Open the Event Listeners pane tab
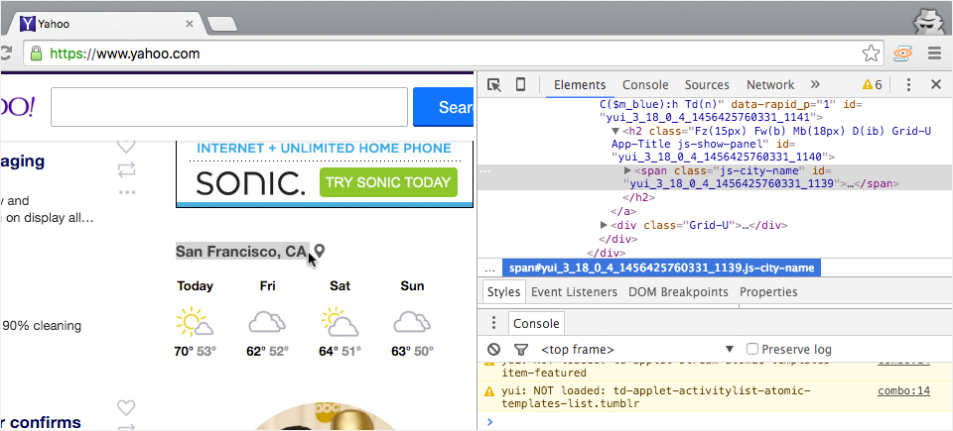 (574, 292)
